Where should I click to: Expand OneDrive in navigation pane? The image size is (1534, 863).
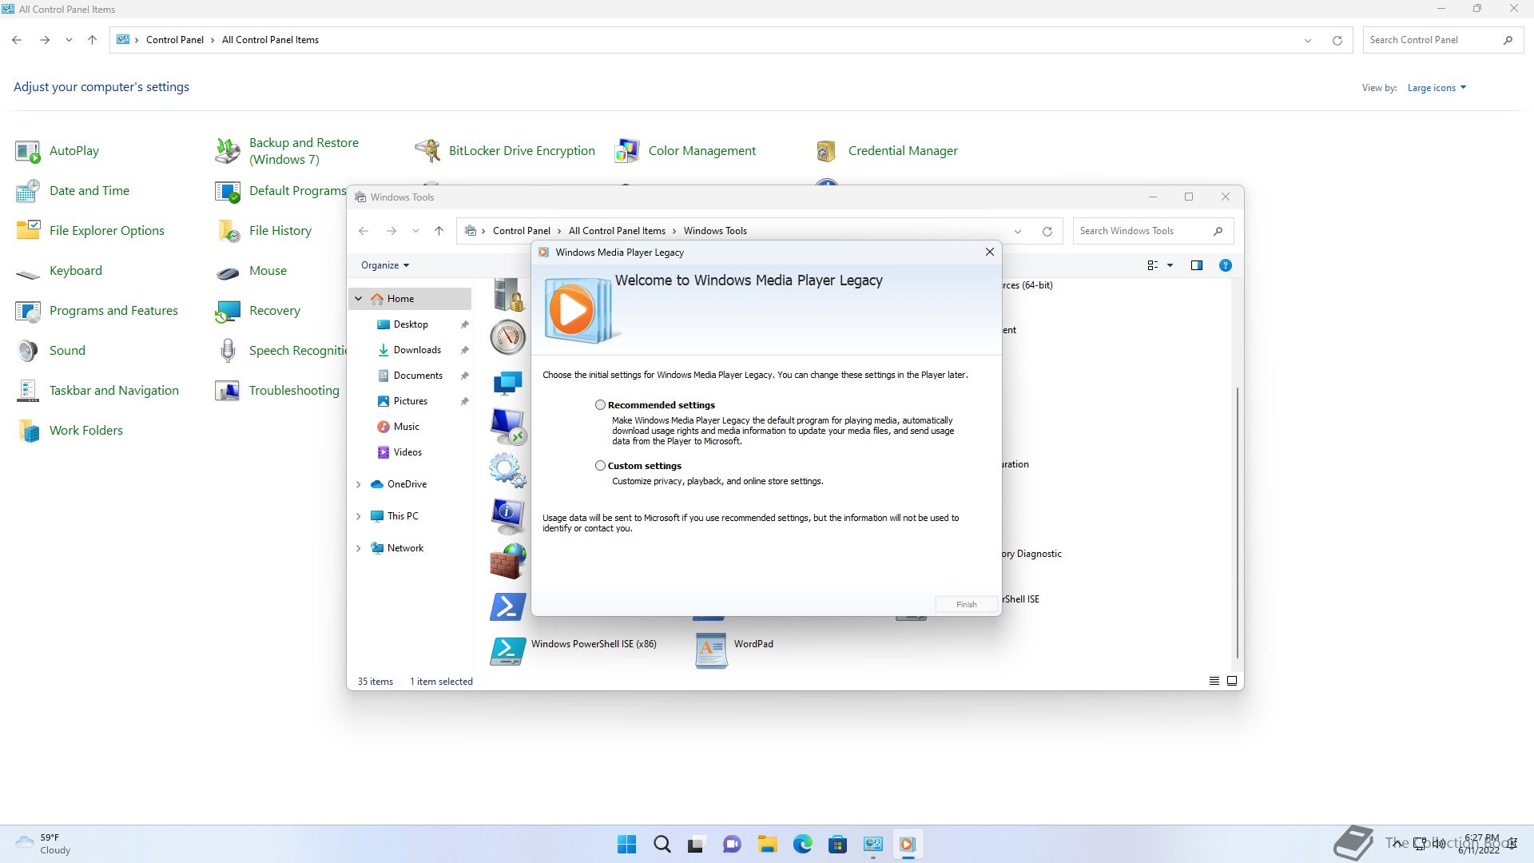click(x=359, y=484)
